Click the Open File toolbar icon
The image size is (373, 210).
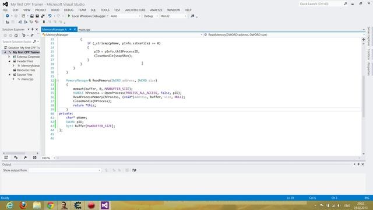(x=31, y=16)
